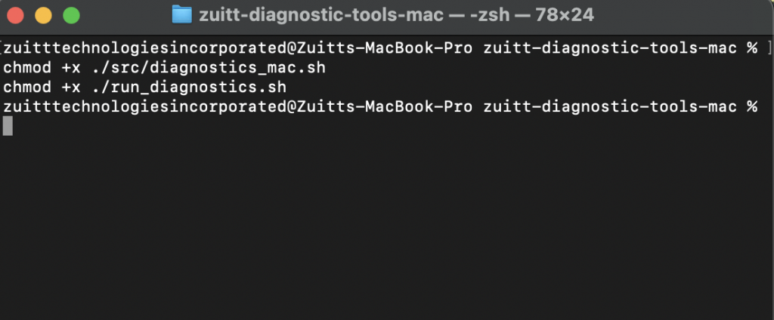Minimize the Terminal window with yellow button
Screen dimensions: 774x320
coord(43,14)
